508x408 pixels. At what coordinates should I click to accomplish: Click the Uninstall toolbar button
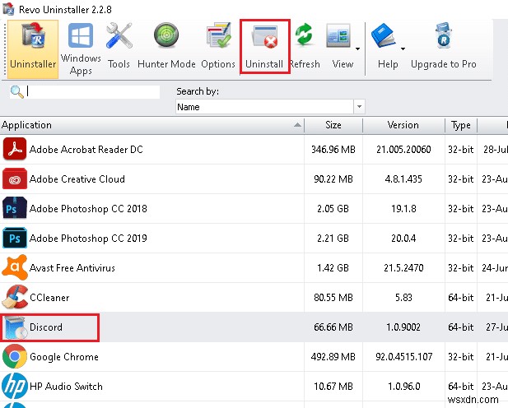click(x=264, y=47)
